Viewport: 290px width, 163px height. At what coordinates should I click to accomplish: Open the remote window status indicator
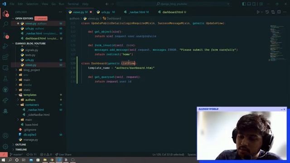coord(4,154)
